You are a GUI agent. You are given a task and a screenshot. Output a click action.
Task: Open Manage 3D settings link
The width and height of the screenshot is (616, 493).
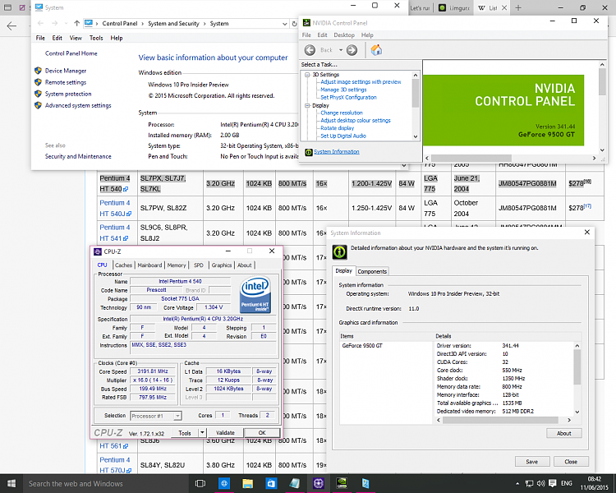tap(343, 90)
